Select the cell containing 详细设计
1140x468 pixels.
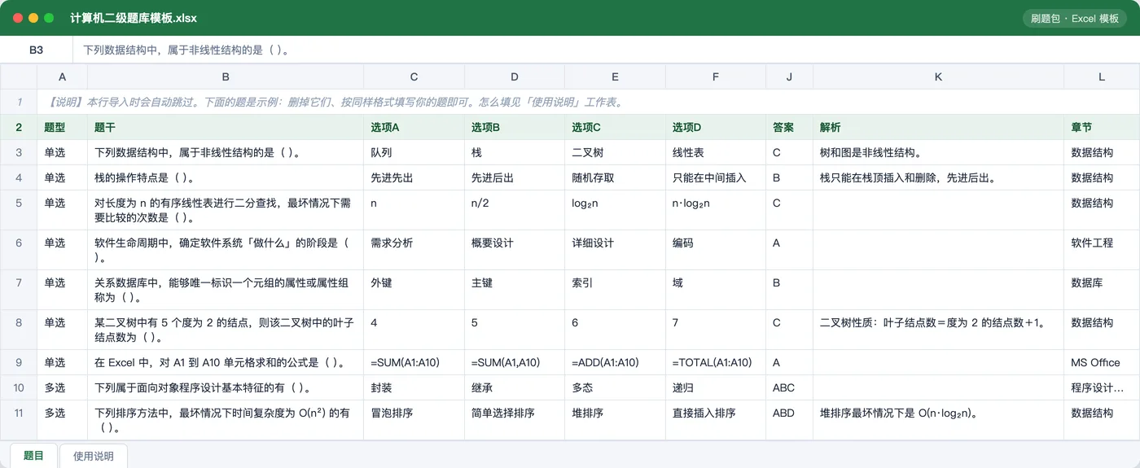coord(616,250)
